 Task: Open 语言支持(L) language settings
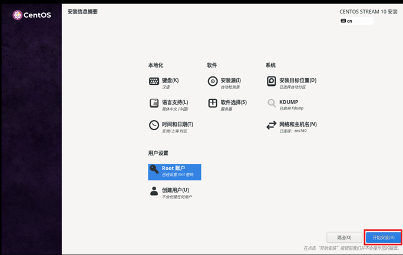175,102
